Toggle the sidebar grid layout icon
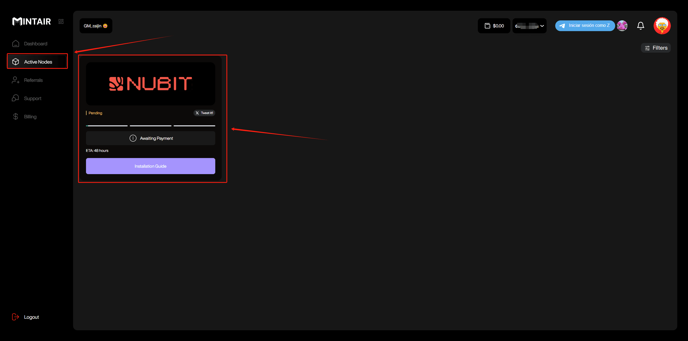The image size is (688, 341). click(61, 21)
